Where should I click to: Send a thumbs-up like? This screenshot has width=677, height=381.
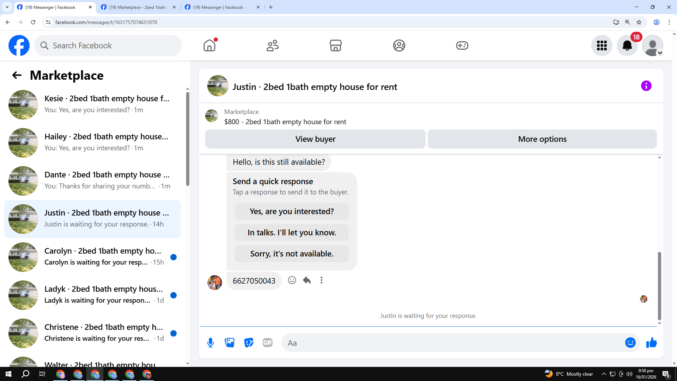[x=651, y=343]
